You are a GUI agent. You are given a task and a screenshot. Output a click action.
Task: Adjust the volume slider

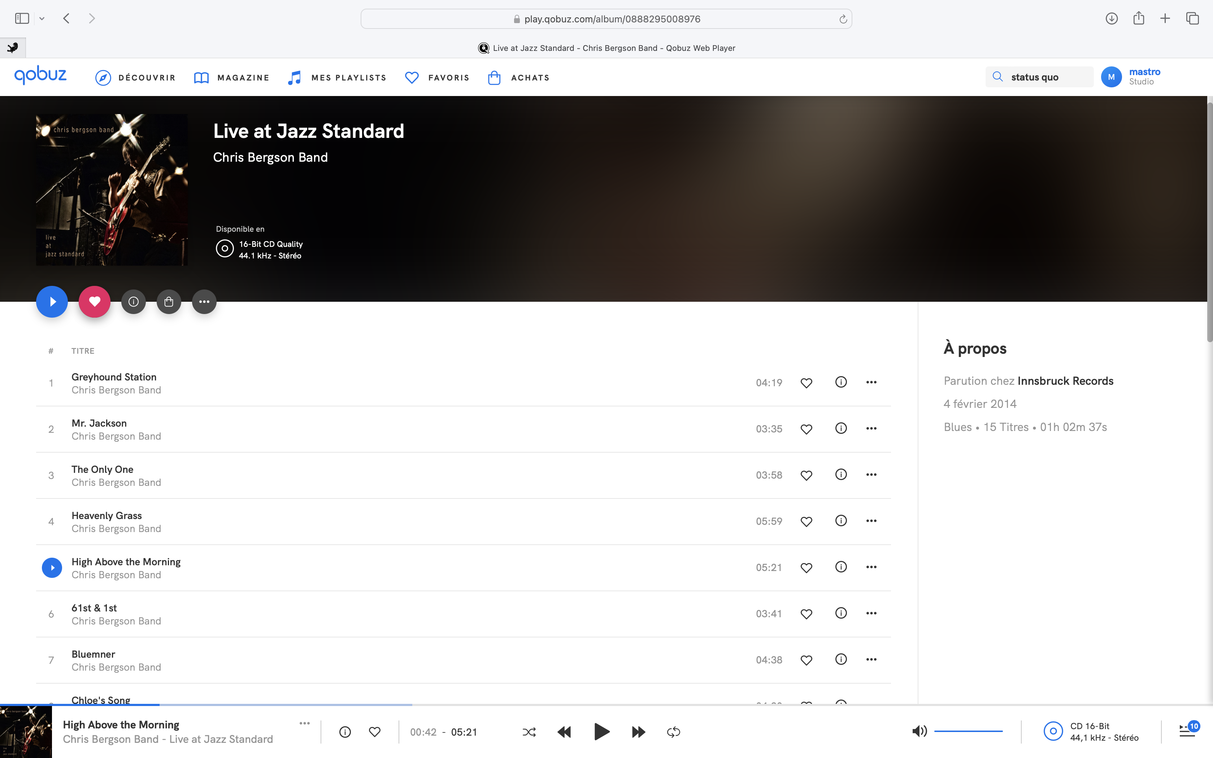pyautogui.click(x=968, y=731)
